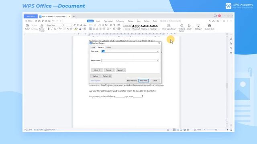The image size is (257, 144).
Task: Align text to the left
Action: coord(90,29)
